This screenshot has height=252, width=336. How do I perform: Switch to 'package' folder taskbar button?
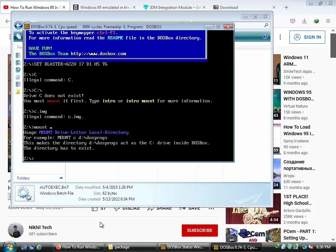[131, 247]
